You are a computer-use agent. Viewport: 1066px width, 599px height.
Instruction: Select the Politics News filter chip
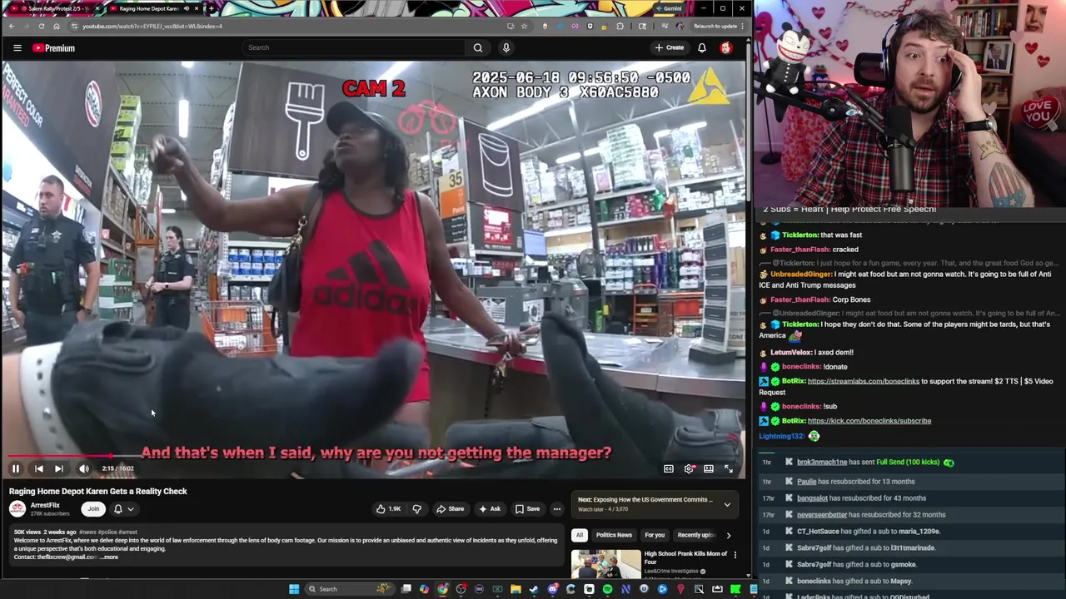pyautogui.click(x=614, y=535)
